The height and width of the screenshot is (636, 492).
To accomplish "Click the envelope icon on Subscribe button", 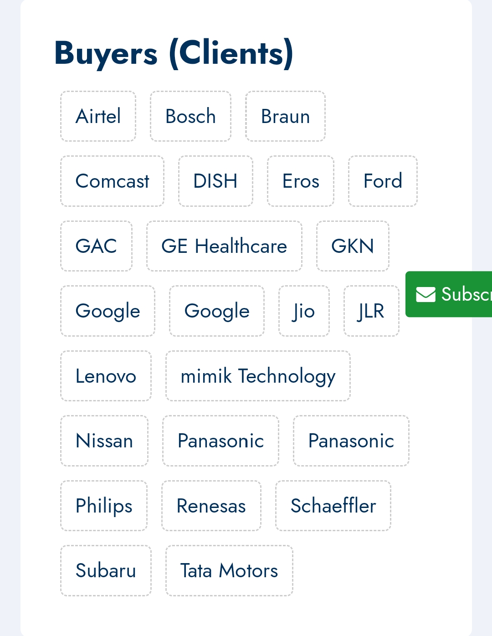I will point(426,294).
